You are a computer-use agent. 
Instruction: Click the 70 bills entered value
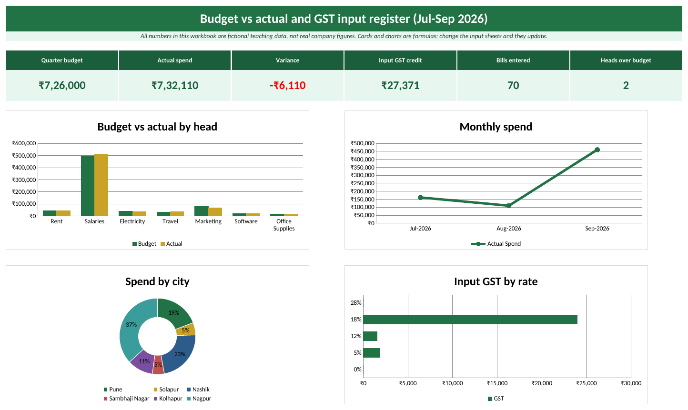pyautogui.click(x=513, y=86)
